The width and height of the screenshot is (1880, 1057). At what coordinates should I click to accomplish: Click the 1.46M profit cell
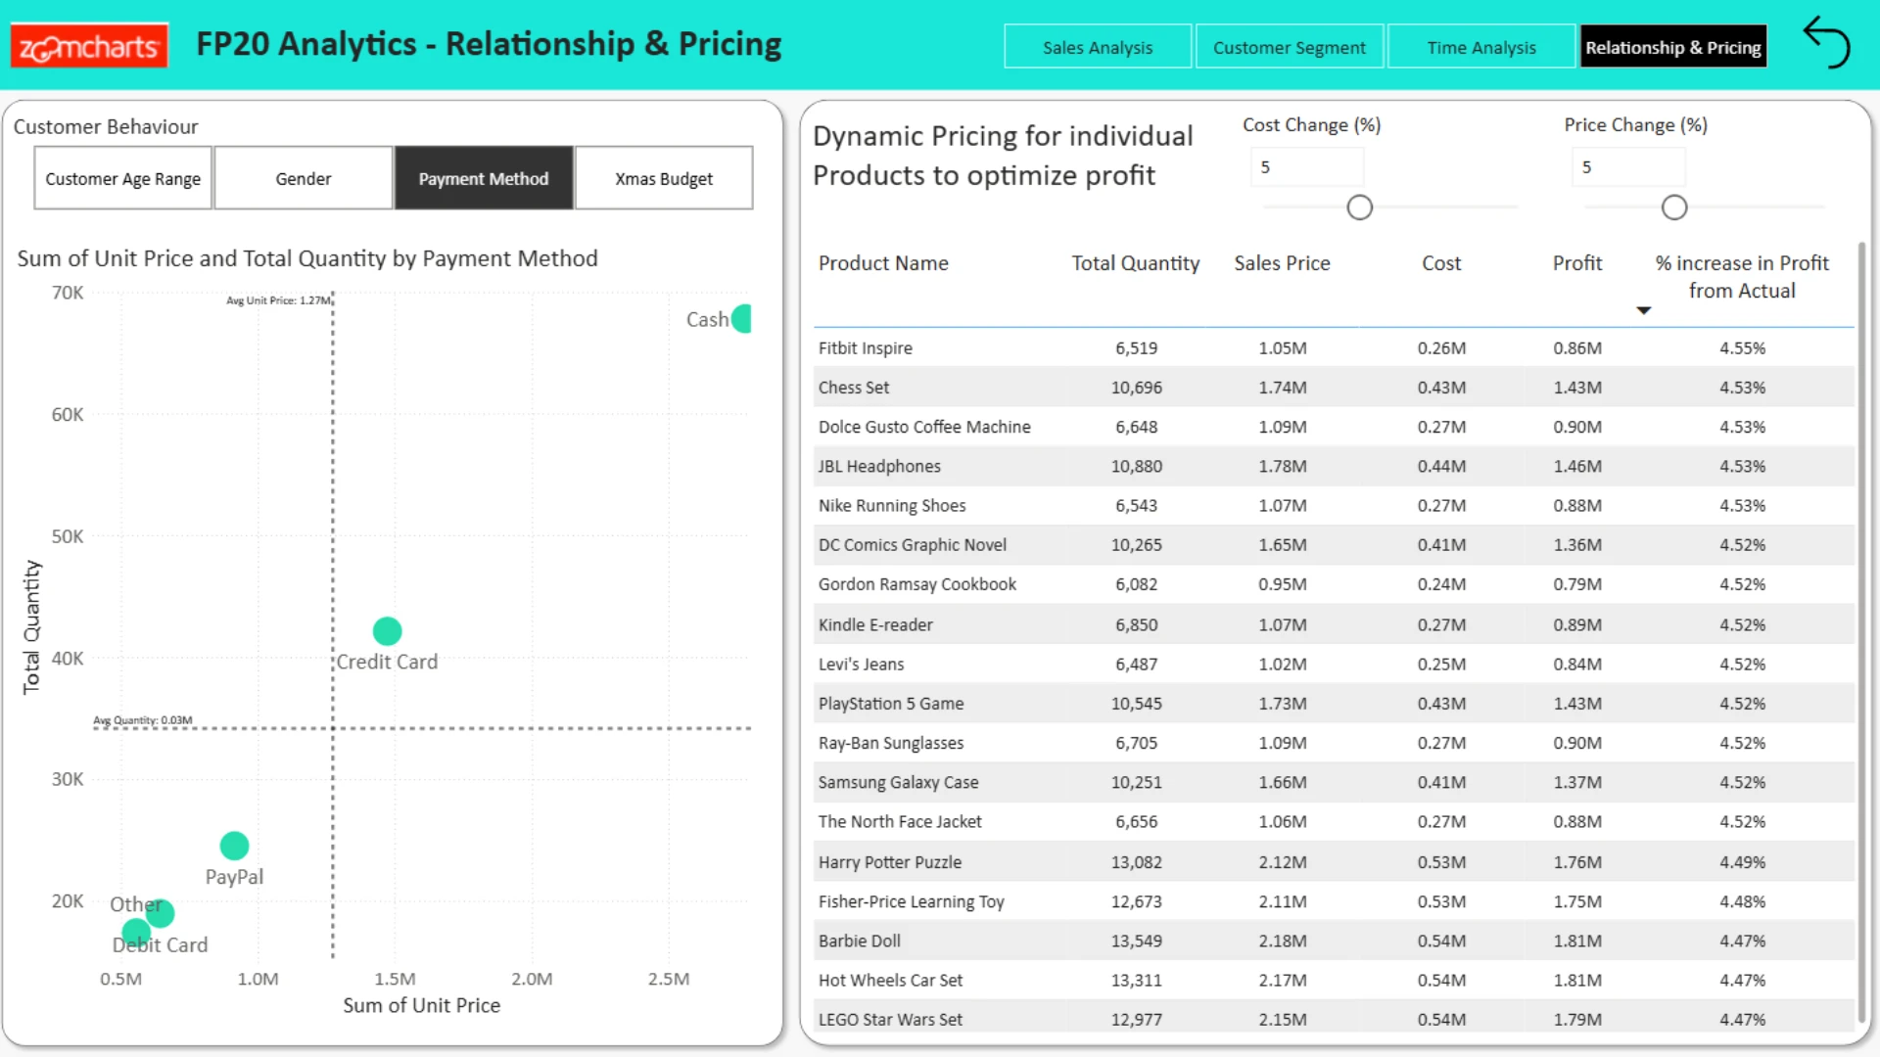click(x=1577, y=467)
